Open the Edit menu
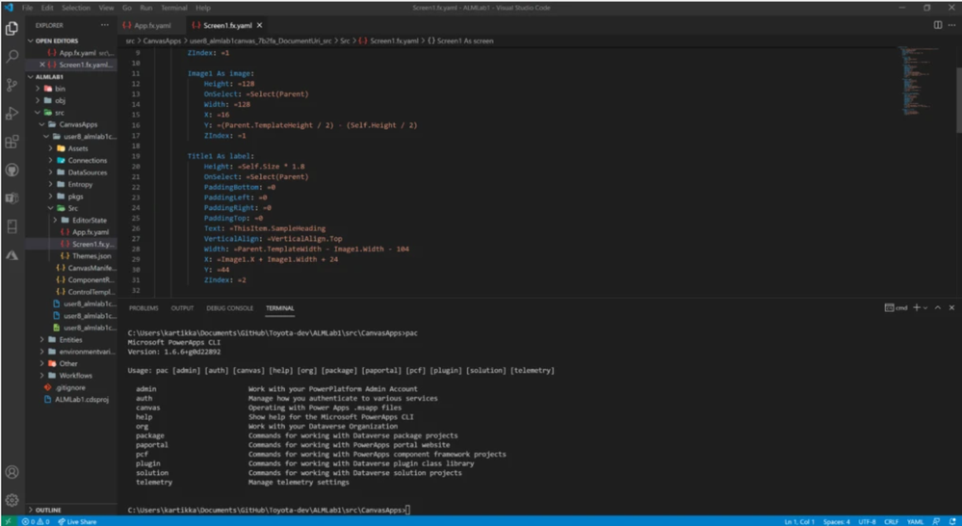The height and width of the screenshot is (526, 962). (47, 8)
